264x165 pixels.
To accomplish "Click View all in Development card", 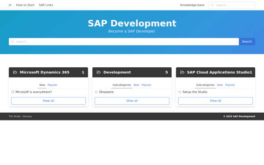I will coord(132,101).
